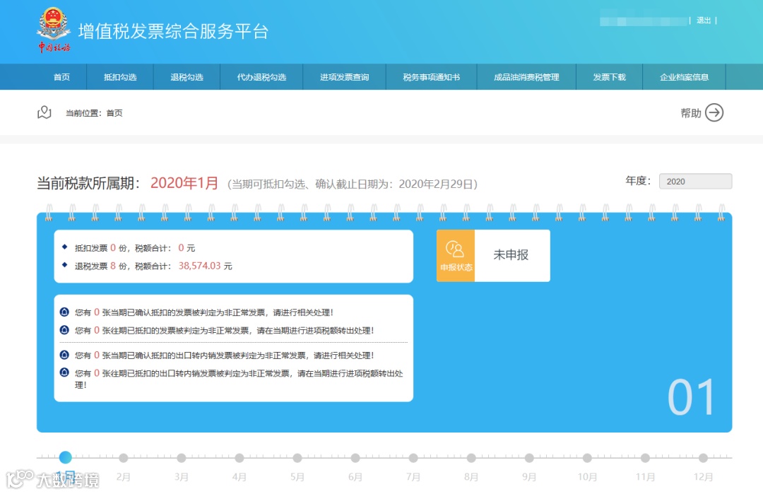Open the 年度 2020 year dropdown

pyautogui.click(x=695, y=181)
